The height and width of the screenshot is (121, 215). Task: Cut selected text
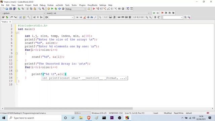[28, 9]
